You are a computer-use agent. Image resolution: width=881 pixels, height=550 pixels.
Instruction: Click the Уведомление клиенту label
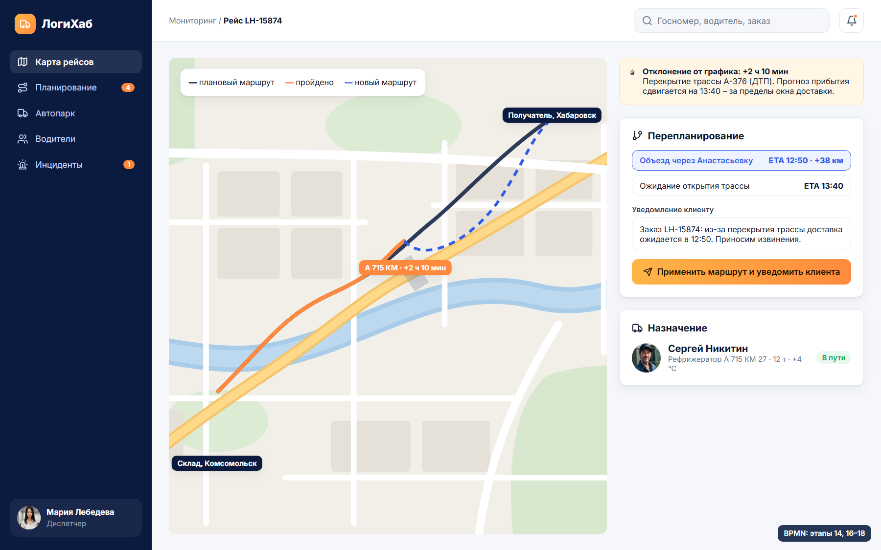[x=672, y=210]
